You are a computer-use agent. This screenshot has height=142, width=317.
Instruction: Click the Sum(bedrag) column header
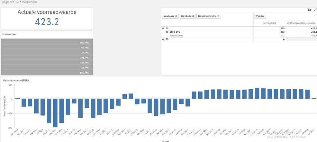pos(270,23)
